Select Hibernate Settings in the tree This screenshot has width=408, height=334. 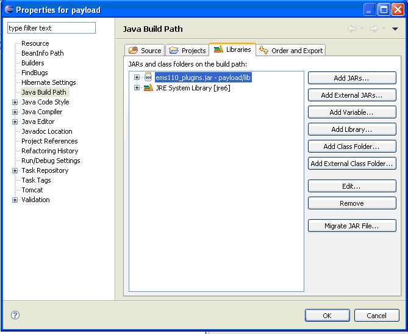coord(49,82)
